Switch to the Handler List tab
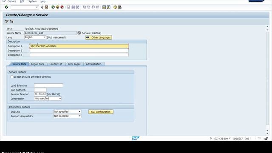 [x=56, y=64]
